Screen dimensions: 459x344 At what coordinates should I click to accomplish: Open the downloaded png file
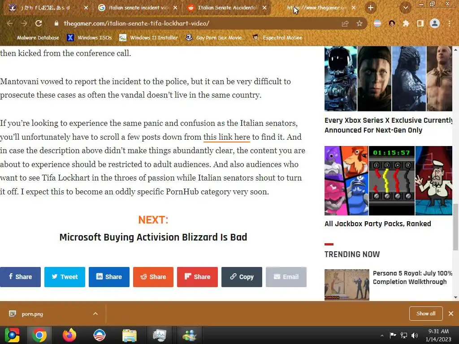tap(32, 314)
